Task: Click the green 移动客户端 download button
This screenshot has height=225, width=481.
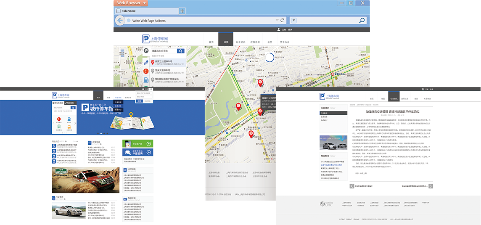Action: point(137,144)
